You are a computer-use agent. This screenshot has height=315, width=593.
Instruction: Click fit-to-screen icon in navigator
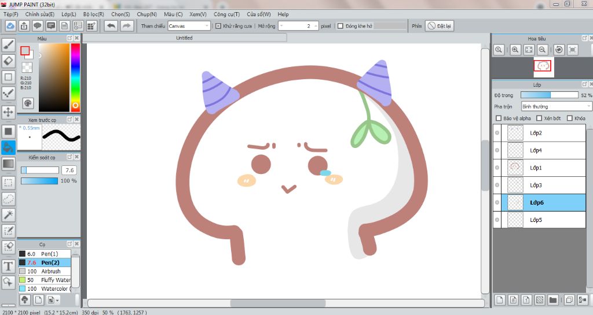[529, 50]
